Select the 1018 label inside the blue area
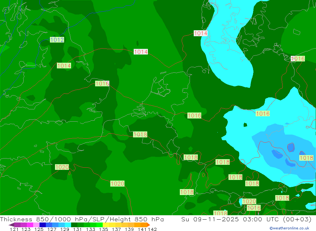316x231 pixels. click(x=306, y=158)
